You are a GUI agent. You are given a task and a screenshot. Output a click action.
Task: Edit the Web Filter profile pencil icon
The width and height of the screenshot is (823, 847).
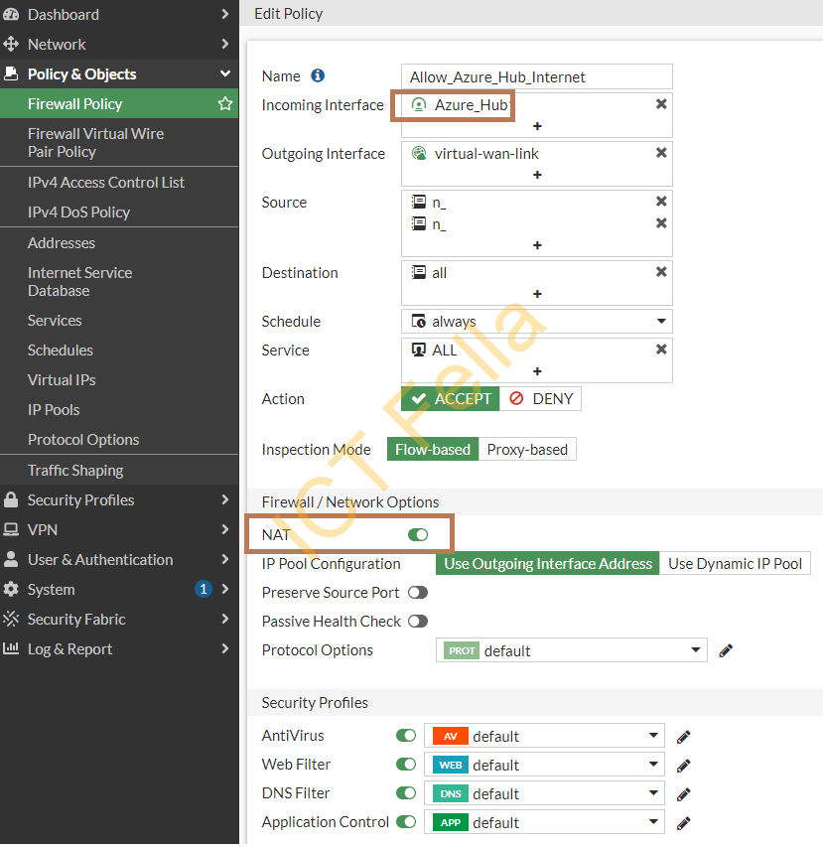(683, 765)
